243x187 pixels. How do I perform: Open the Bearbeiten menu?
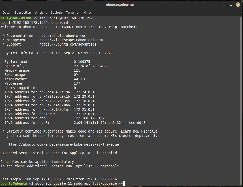point(23,12)
